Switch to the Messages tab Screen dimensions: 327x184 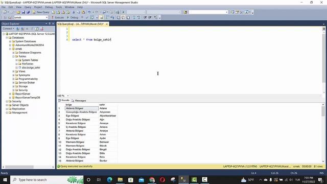coord(79,101)
